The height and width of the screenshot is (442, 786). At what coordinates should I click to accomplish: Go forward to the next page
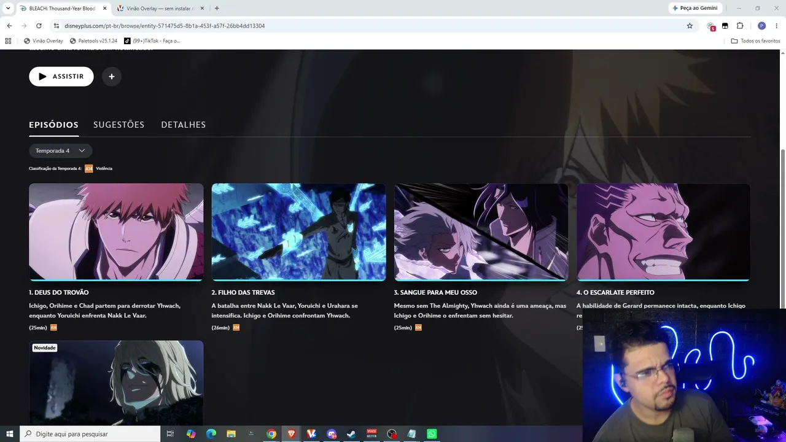24,26
